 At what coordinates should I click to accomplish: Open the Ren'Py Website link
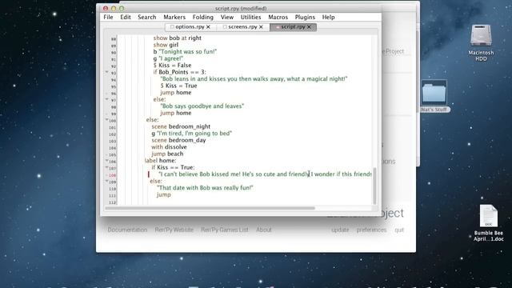coord(174,230)
